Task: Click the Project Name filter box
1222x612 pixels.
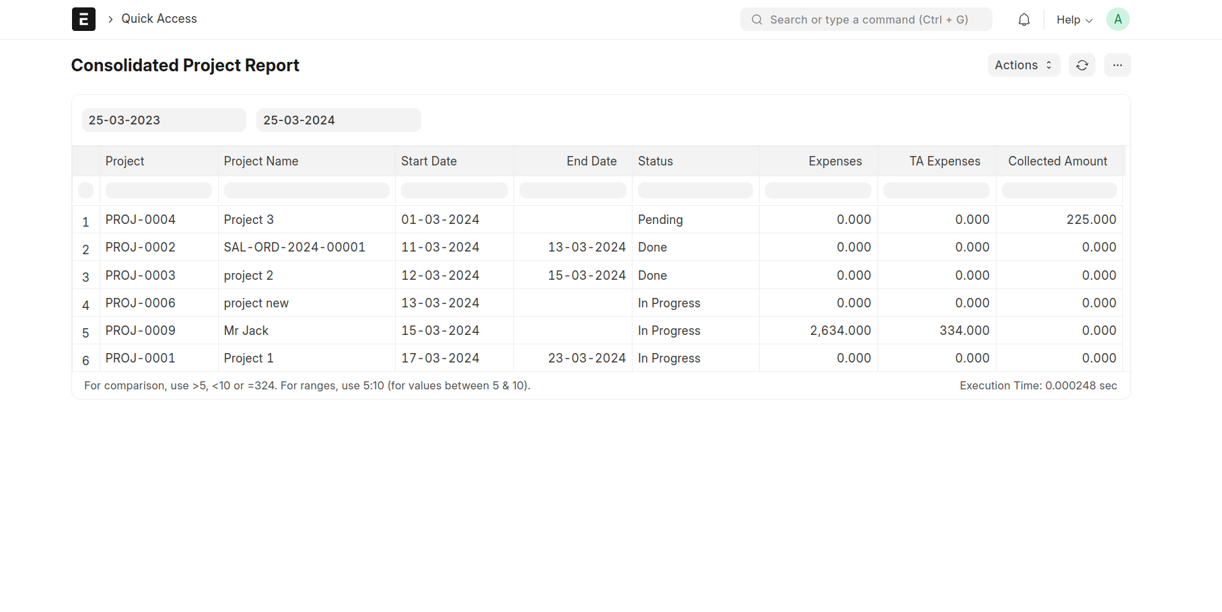Action: tap(306, 190)
